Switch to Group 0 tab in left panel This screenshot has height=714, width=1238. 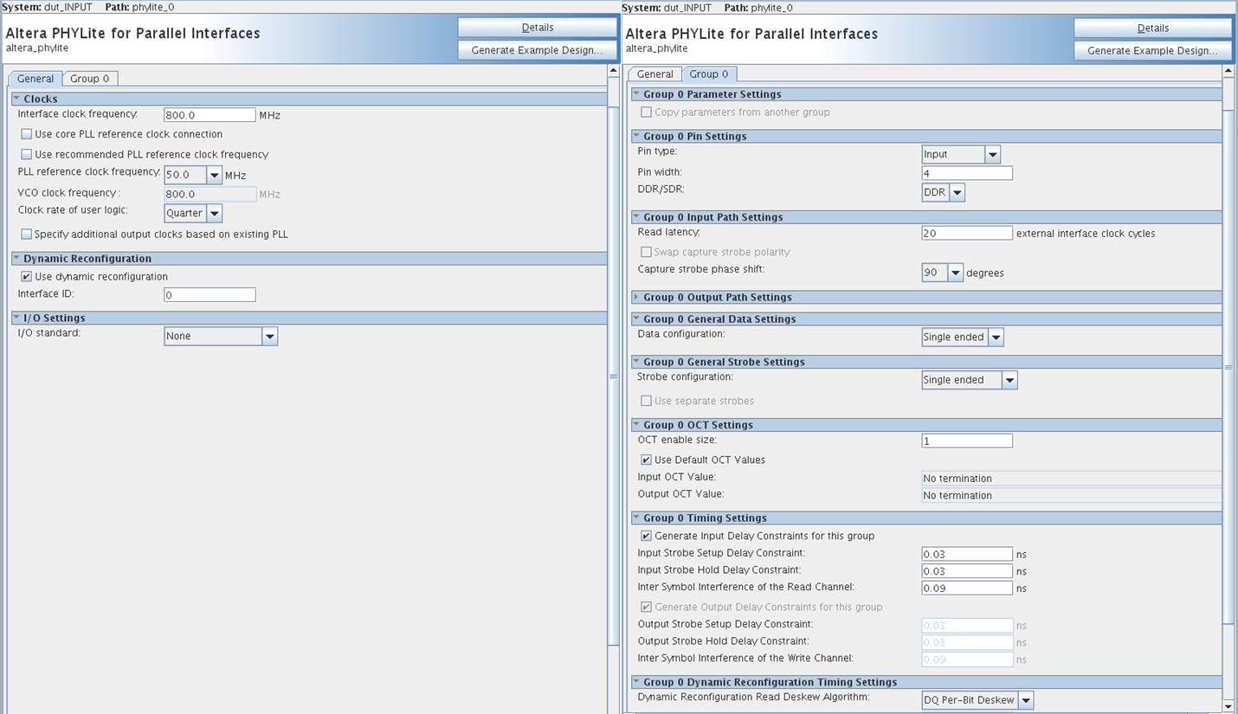point(90,78)
